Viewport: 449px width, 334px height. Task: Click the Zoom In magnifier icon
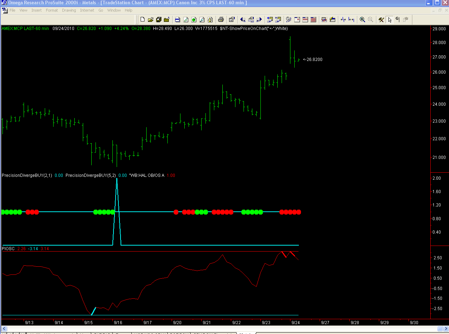pos(362,20)
